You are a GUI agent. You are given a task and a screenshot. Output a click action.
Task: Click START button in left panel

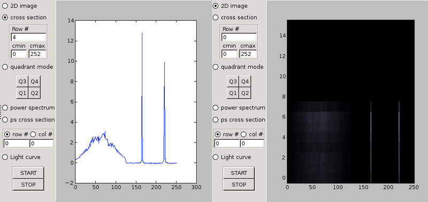pyautogui.click(x=28, y=173)
